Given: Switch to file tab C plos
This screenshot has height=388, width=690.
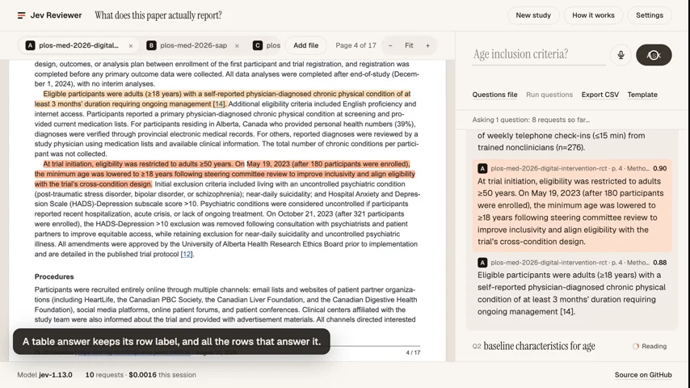Looking at the screenshot, I should (267, 45).
